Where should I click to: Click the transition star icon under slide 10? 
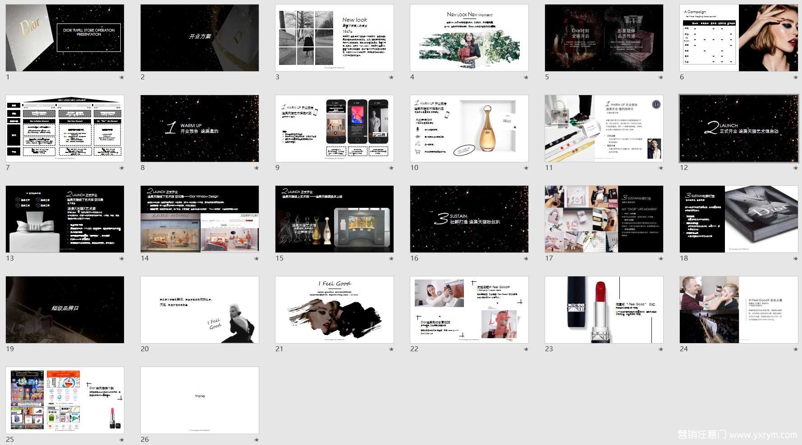(x=526, y=168)
